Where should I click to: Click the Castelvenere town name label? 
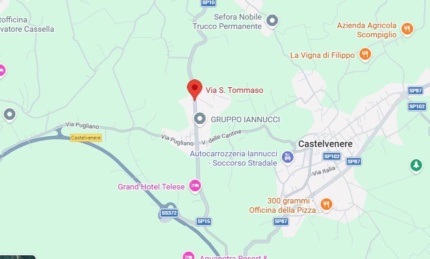pyautogui.click(x=325, y=144)
